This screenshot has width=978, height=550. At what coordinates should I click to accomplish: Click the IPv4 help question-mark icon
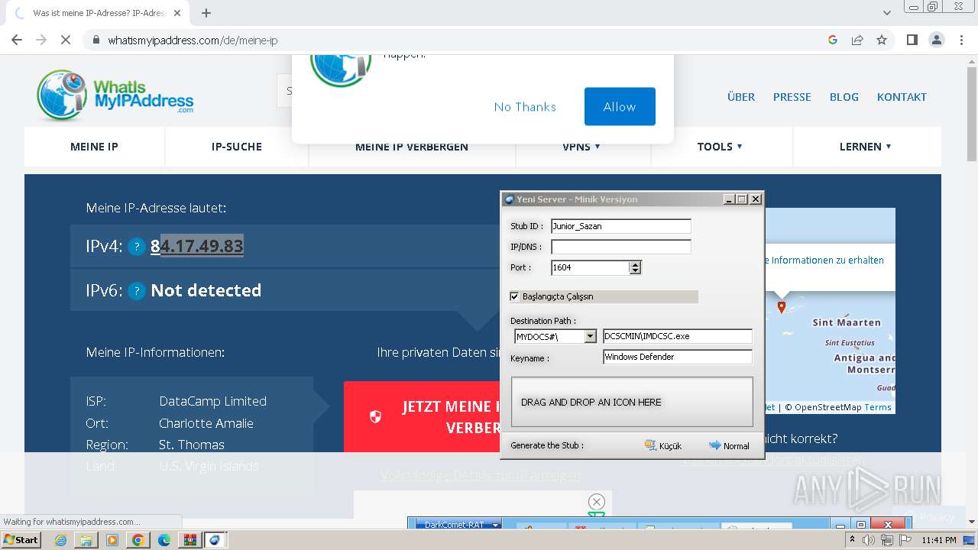click(x=136, y=247)
